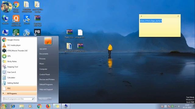Image resolution: width=195 pixels, height=109 pixels.
Task: Select the QPST.2.7.4 archive on the desktop
Action: [80, 48]
